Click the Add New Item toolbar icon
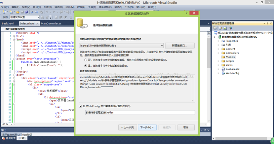The image size is (274, 144). tap(11, 12)
